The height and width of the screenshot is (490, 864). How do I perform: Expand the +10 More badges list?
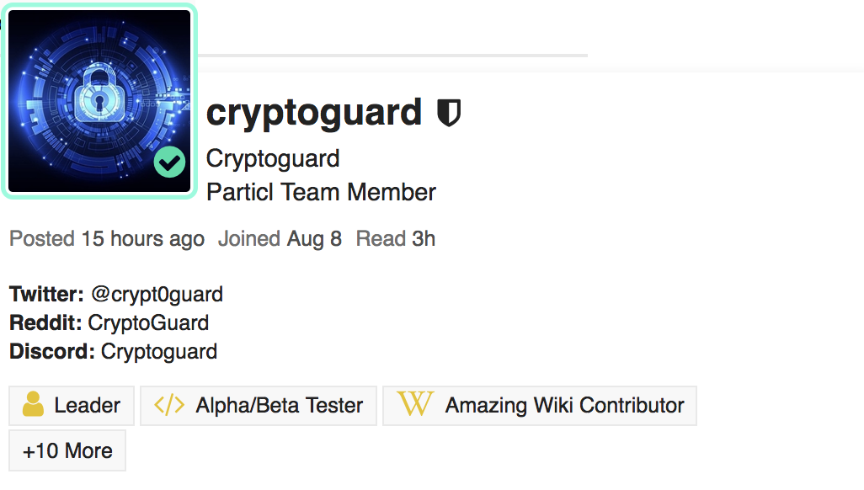pos(67,450)
